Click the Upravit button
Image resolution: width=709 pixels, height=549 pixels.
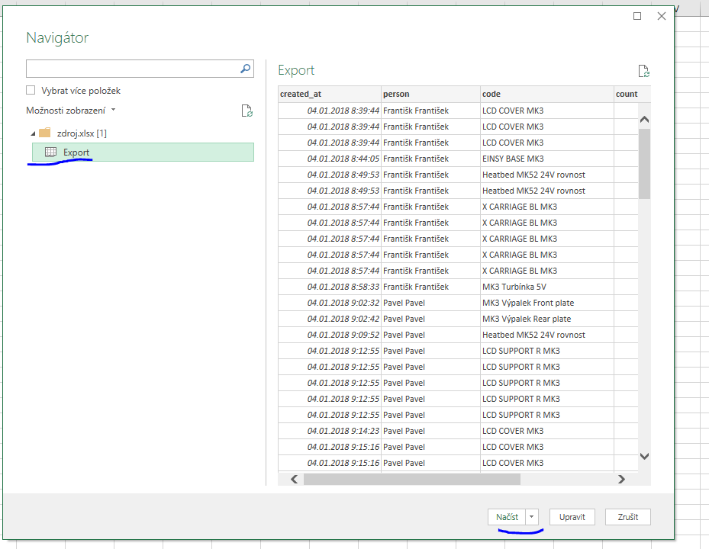pyautogui.click(x=572, y=517)
